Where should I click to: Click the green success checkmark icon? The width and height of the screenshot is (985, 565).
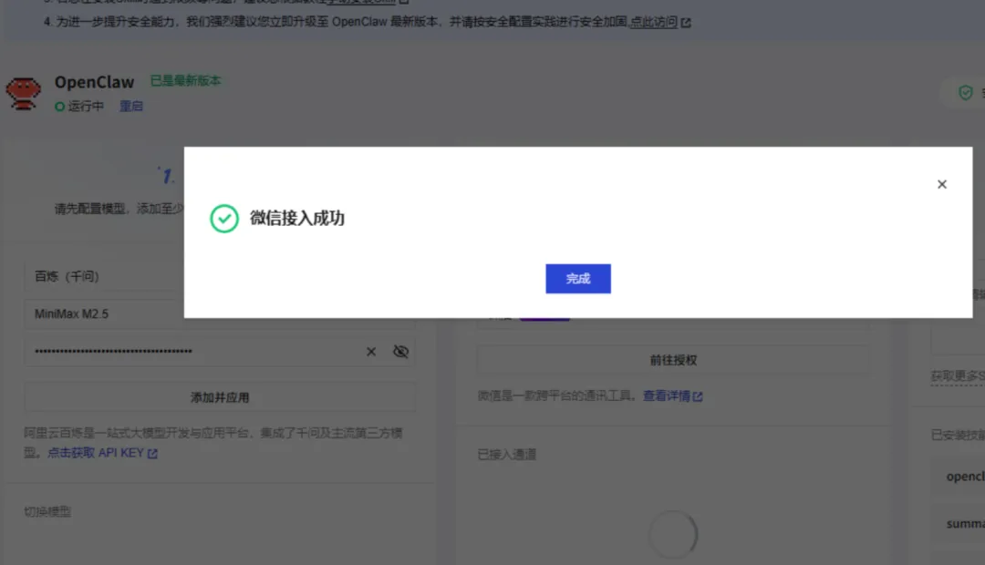point(224,219)
